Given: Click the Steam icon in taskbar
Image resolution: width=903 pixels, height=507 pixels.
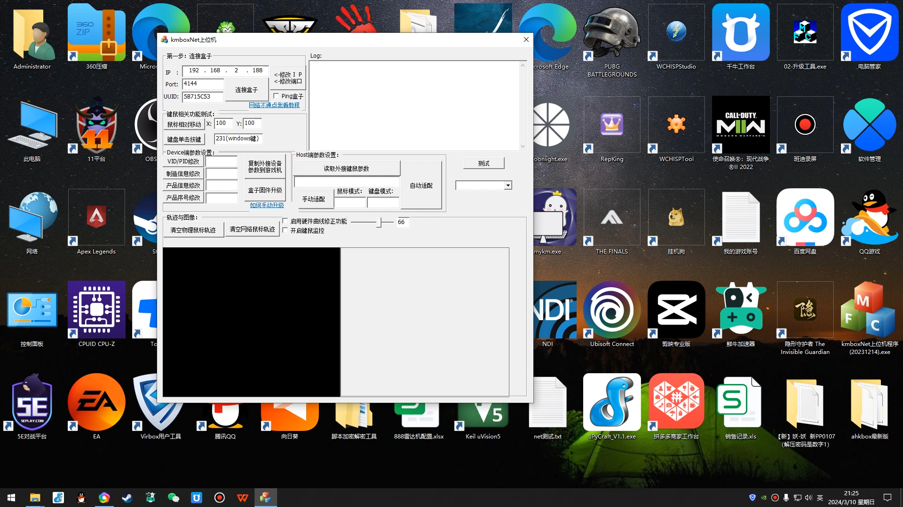Looking at the screenshot, I should pyautogui.click(x=127, y=498).
